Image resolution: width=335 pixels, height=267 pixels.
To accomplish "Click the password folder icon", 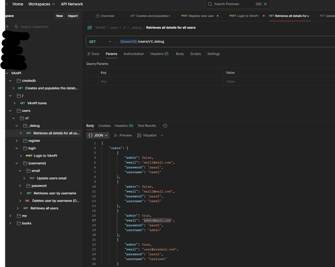I will (x=29, y=186).
